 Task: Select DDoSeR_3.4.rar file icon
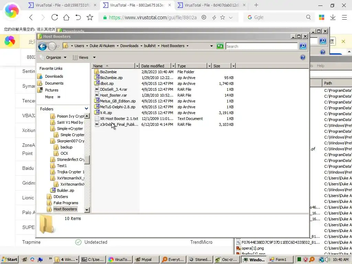click(x=97, y=89)
